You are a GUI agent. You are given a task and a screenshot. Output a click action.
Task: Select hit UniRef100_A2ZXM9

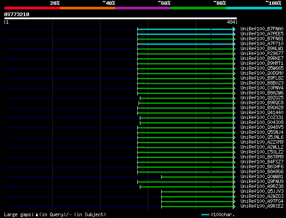pyautogui.click(x=262, y=142)
